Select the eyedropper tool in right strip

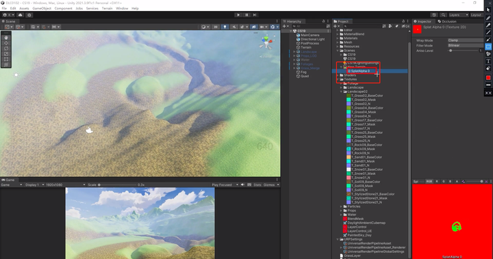click(488, 25)
